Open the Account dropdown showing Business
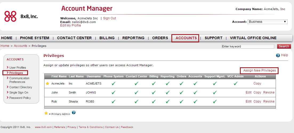This screenshot has width=294, height=133. 268,22
